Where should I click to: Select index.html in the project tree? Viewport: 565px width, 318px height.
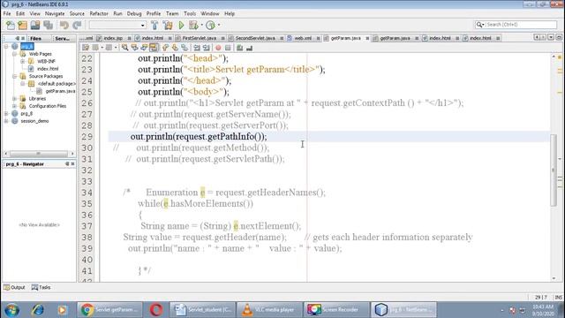pyautogui.click(x=48, y=69)
